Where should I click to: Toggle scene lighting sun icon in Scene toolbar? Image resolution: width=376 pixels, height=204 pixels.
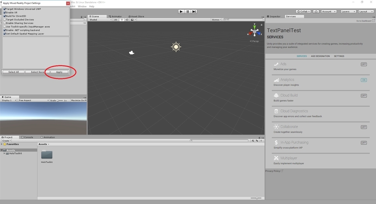pos(122,20)
